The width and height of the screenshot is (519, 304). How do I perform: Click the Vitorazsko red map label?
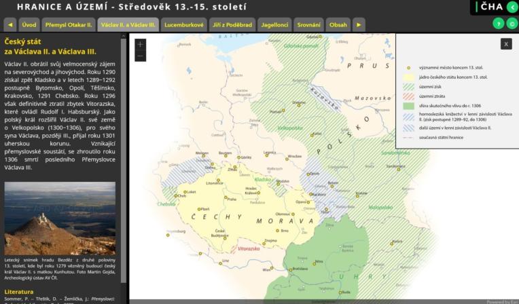pyautogui.click(x=249, y=249)
